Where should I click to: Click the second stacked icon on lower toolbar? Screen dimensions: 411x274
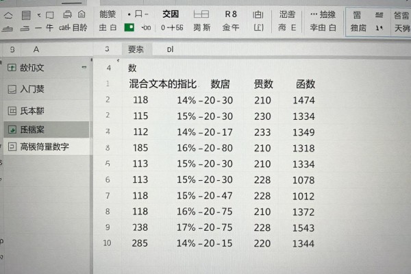point(25,28)
